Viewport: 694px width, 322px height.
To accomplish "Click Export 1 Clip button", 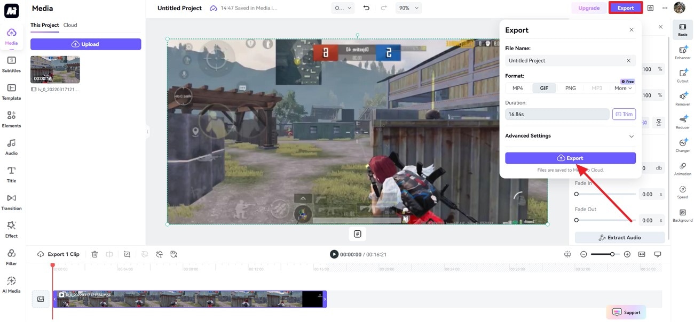I will pyautogui.click(x=58, y=254).
